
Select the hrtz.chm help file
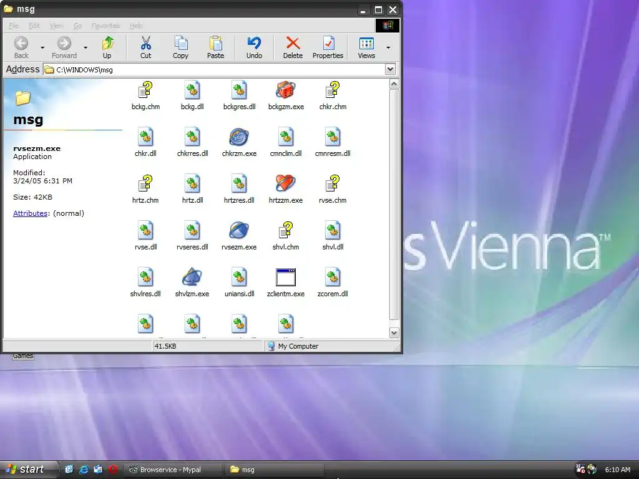click(x=145, y=184)
